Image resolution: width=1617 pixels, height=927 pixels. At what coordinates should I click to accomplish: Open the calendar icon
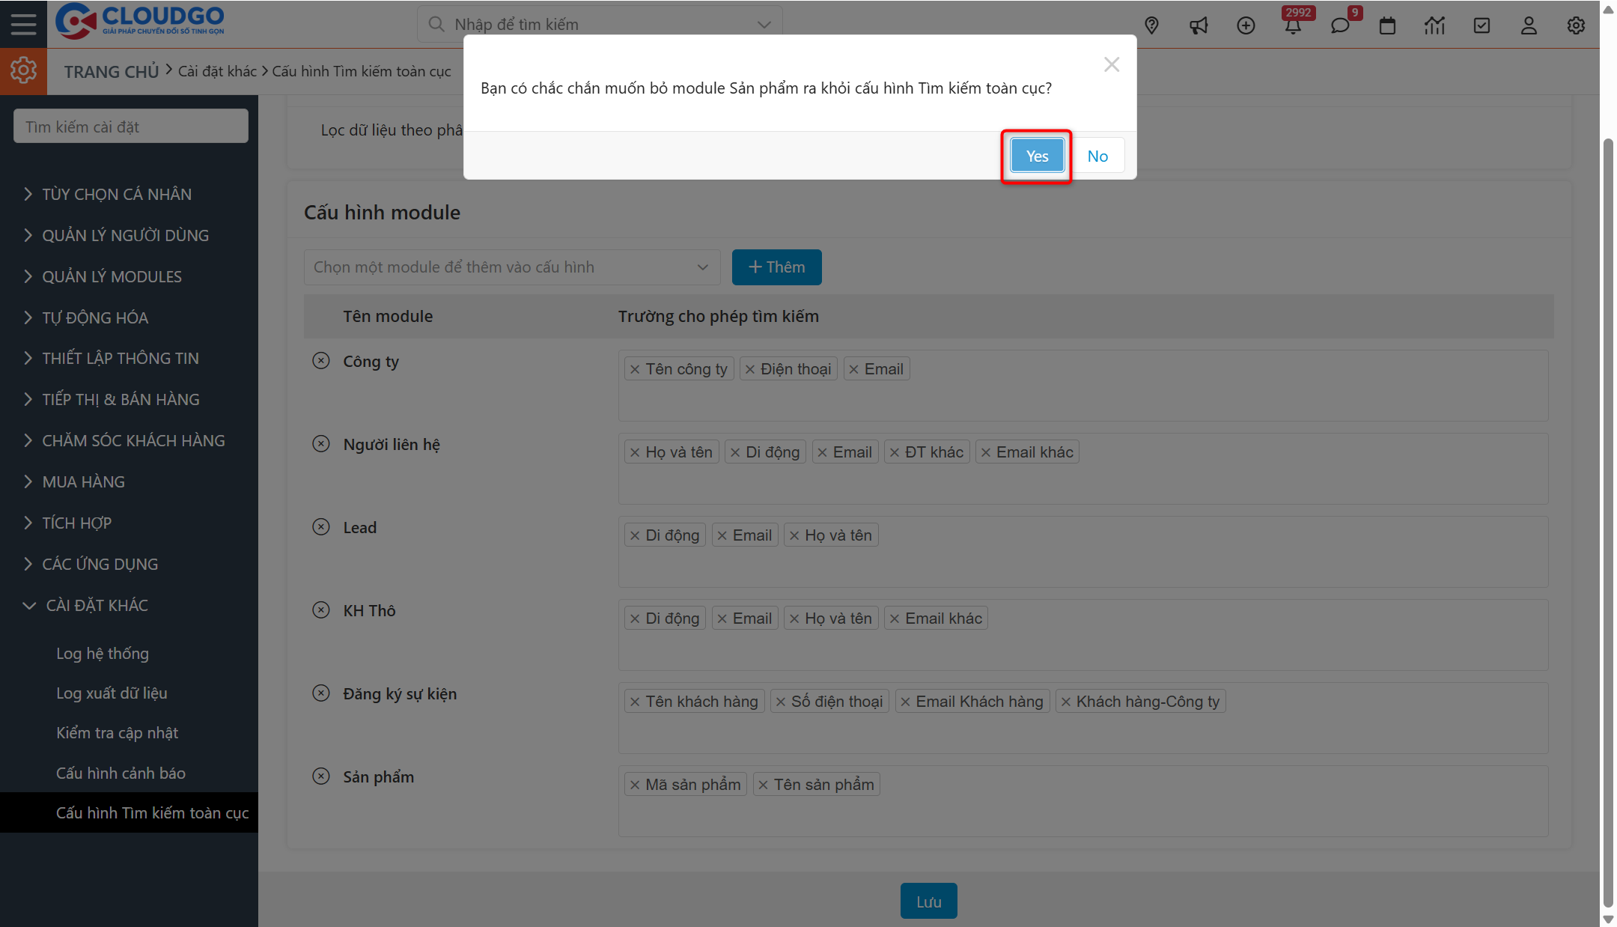[1387, 25]
